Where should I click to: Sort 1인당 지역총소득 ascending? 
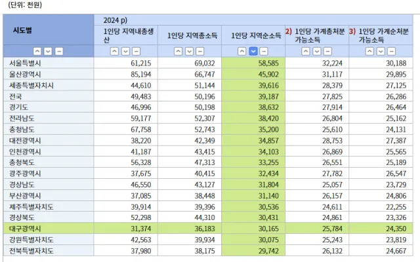pos(178,51)
